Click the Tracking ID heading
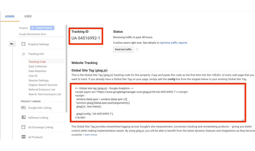Viewport: 255px width, 151px height. tap(80, 32)
